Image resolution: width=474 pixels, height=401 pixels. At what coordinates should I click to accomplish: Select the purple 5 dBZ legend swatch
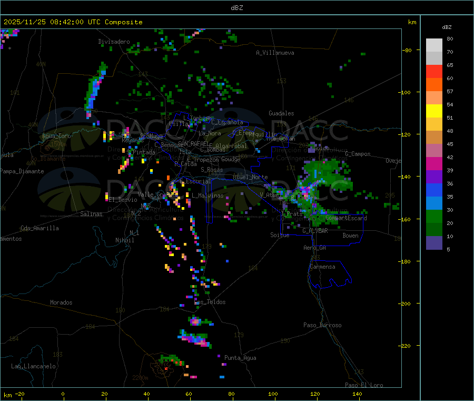[x=434, y=243]
